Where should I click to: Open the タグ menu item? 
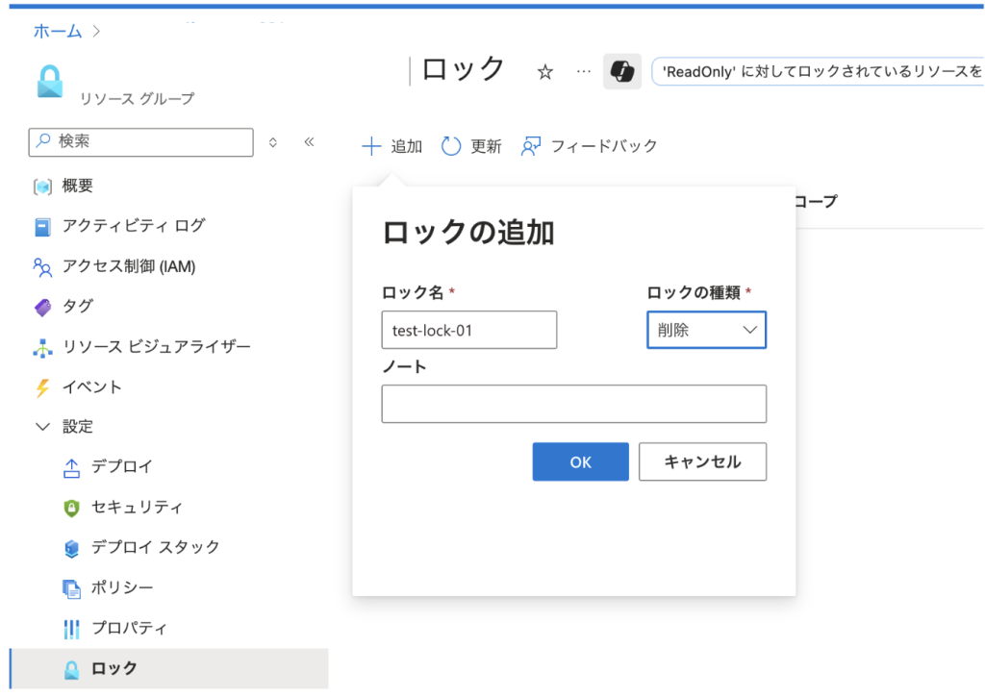(77, 307)
